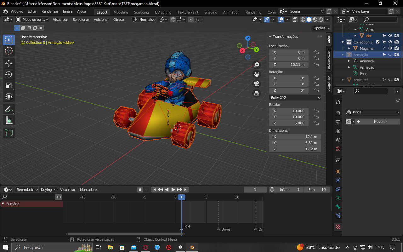403x252 pixels.
Task: Switch to material preview shading
Action: (315, 20)
